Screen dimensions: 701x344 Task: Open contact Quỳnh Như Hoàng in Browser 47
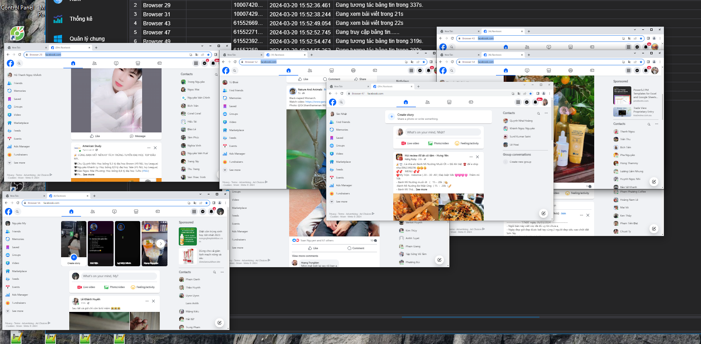pyautogui.click(x=518, y=121)
